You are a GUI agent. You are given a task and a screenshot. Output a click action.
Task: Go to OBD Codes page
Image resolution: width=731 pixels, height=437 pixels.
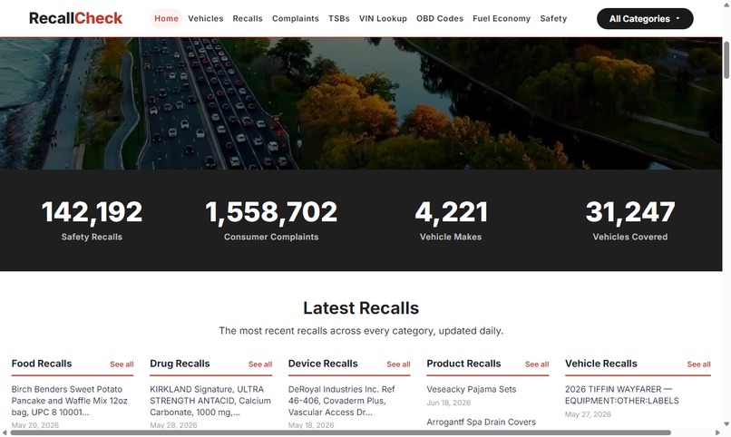tap(440, 19)
